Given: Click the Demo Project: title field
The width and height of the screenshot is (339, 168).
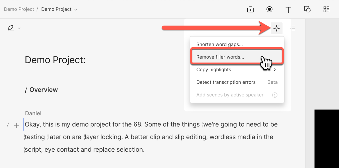Looking at the screenshot, I should pyautogui.click(x=55, y=60).
